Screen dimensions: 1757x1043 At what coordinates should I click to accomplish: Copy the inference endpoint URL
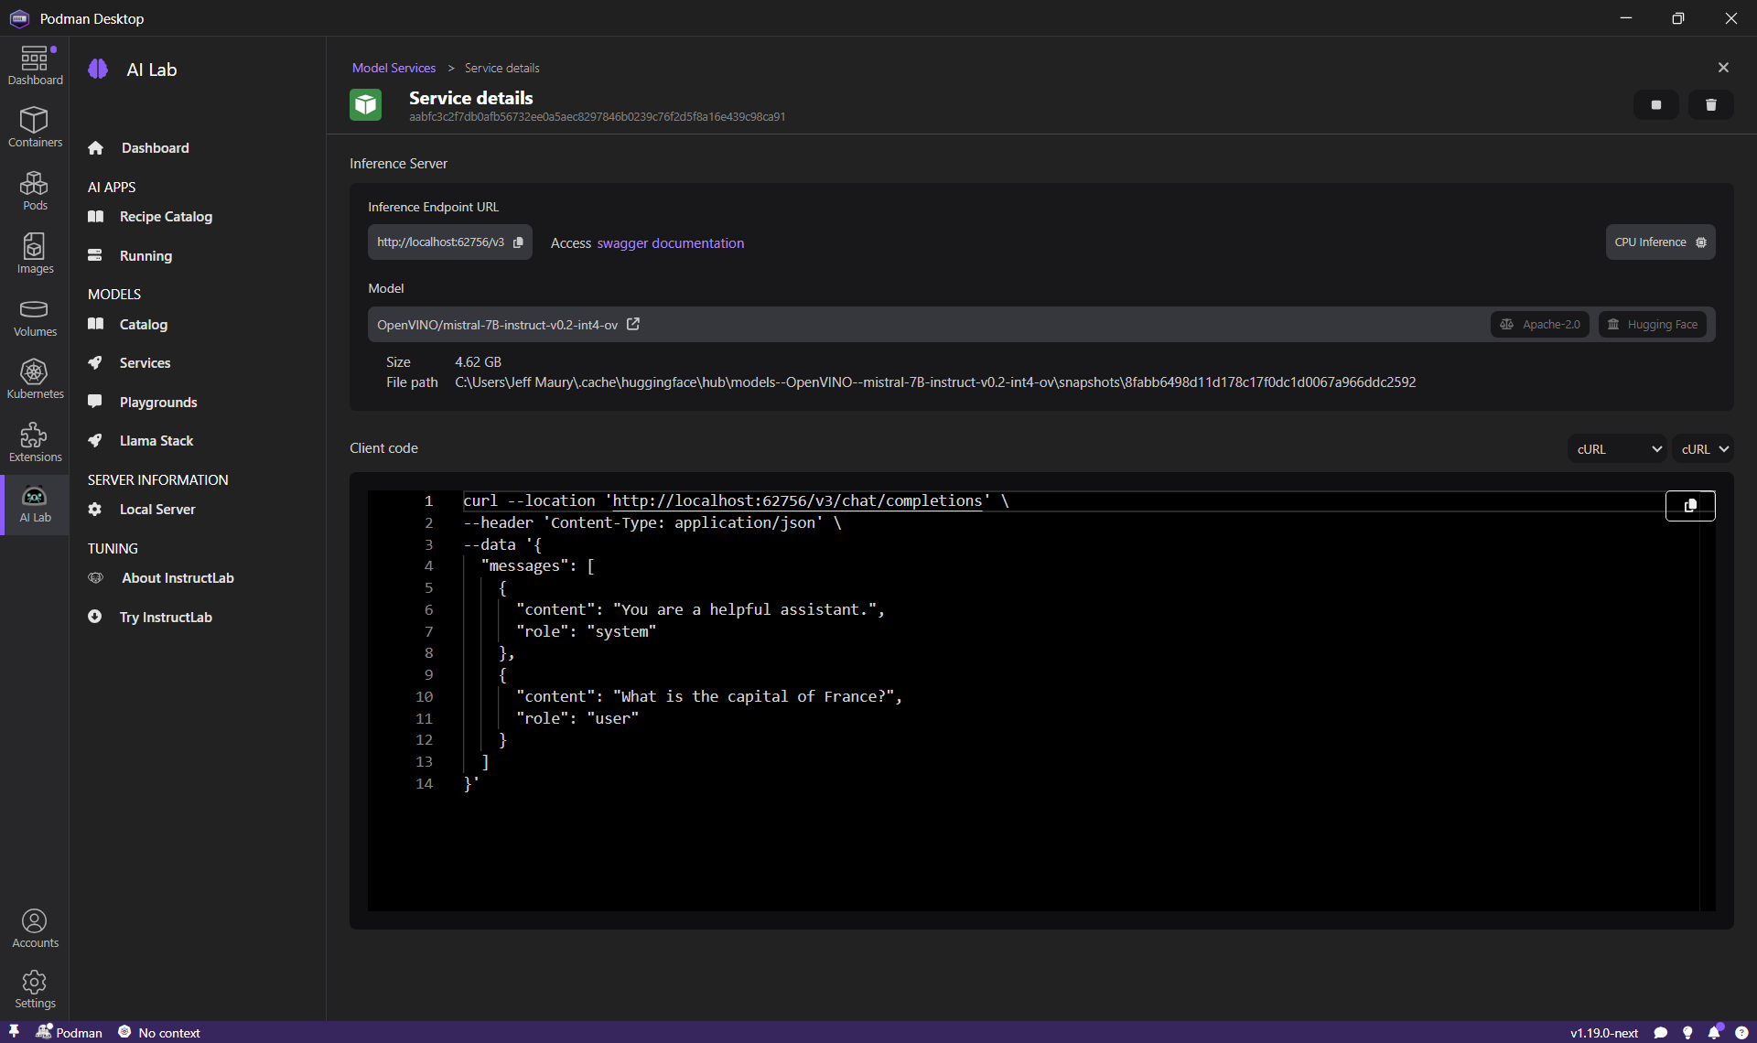pyautogui.click(x=518, y=242)
